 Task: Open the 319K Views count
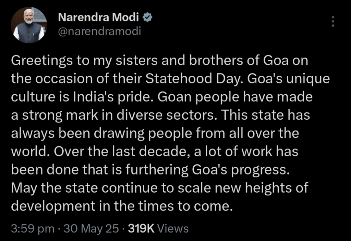158,229
